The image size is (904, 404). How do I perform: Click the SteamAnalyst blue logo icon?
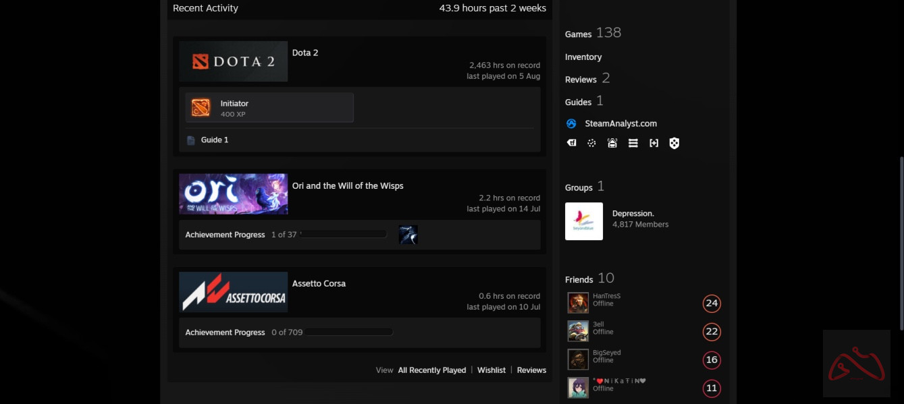click(571, 123)
